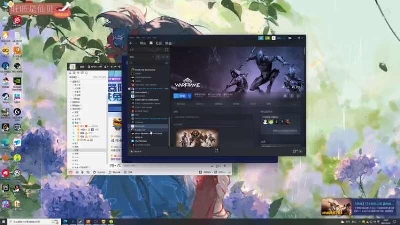Open the notification popup in bottom right
The image size is (400, 225).
pyautogui.click(x=359, y=207)
